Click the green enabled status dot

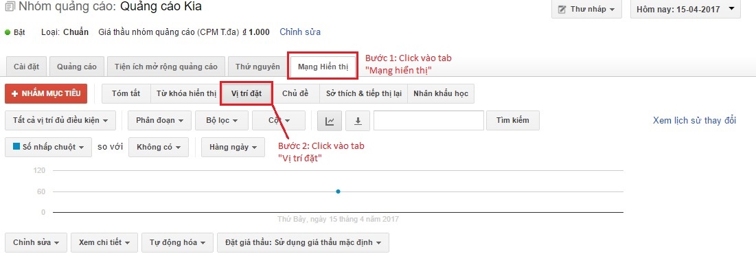tap(8, 33)
